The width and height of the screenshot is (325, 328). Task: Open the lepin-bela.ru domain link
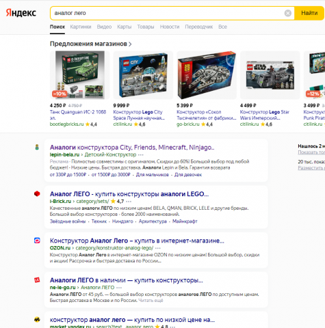[x=64, y=154]
